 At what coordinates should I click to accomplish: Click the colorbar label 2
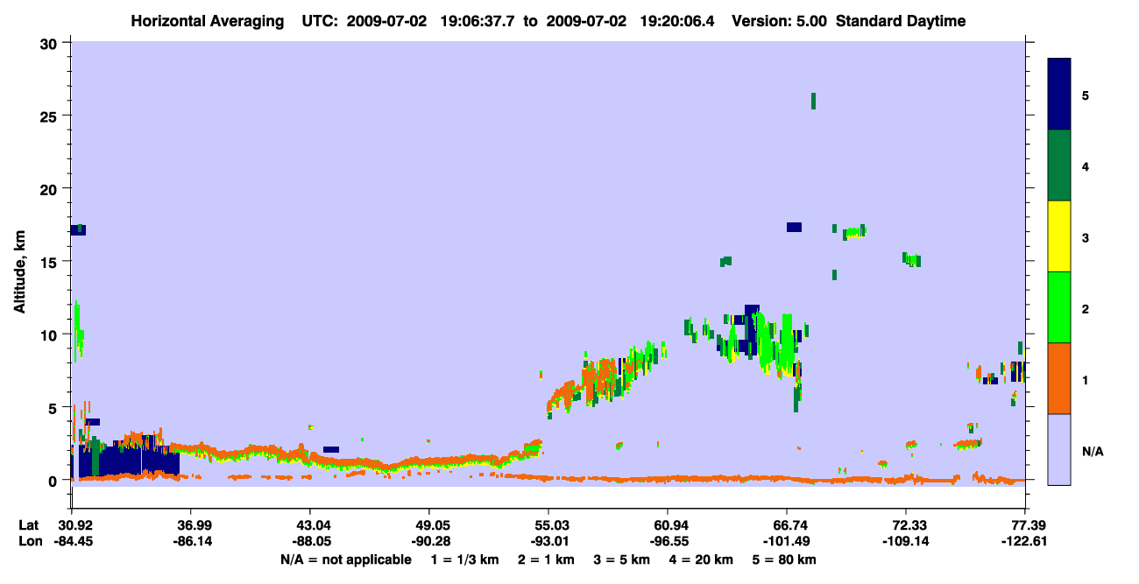(x=1086, y=309)
